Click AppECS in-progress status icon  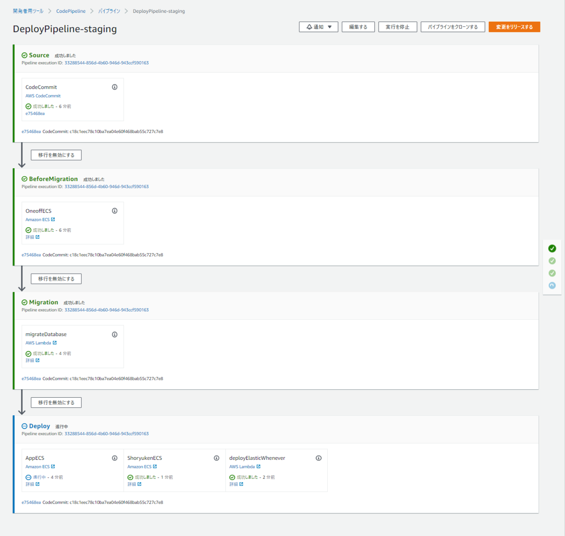pos(28,477)
